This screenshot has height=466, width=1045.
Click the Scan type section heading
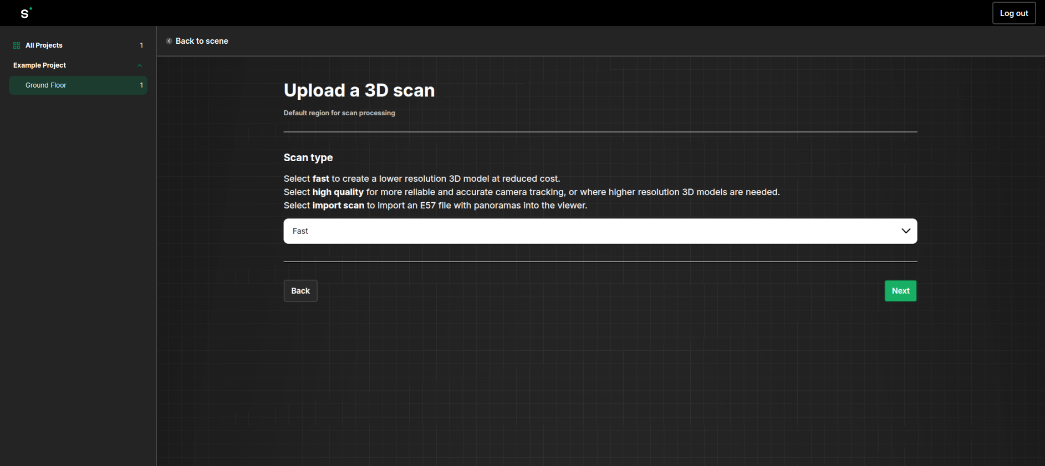pos(308,157)
